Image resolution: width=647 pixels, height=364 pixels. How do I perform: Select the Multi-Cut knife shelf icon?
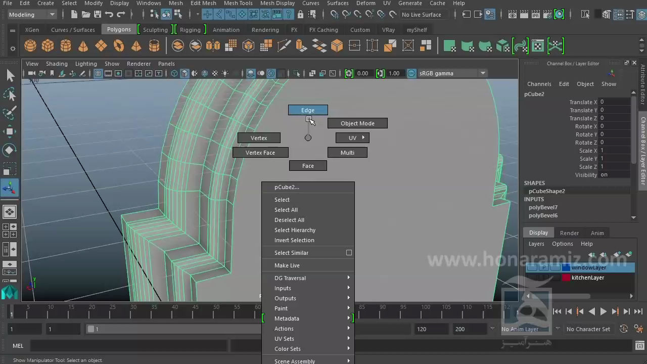coord(284,46)
